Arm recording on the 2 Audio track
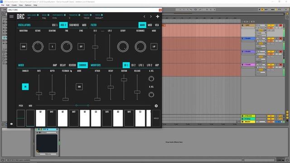The image size is (290, 163). (x=281, y=38)
